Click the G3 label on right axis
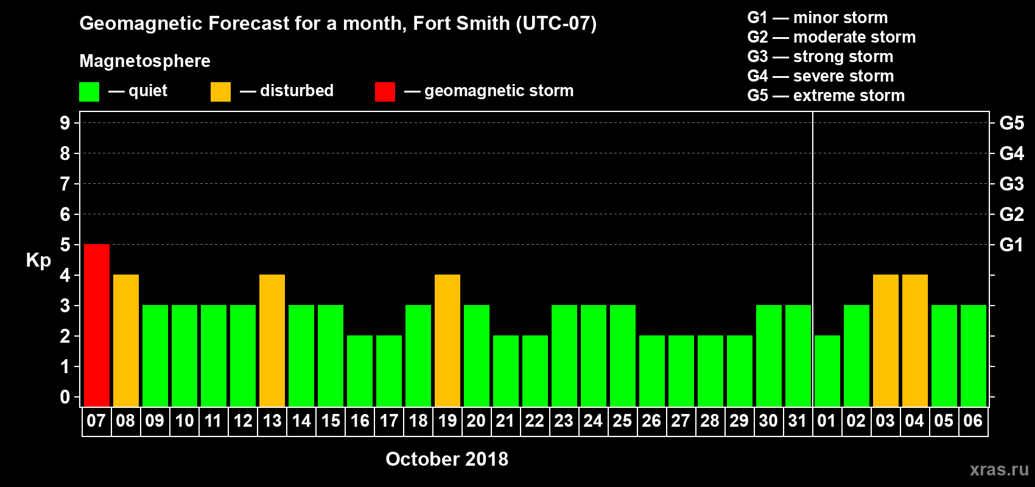This screenshot has height=487, width=1035. (x=1011, y=184)
